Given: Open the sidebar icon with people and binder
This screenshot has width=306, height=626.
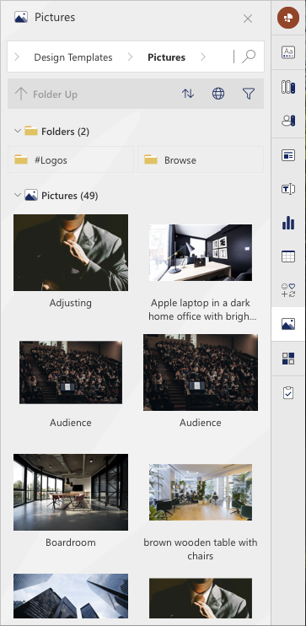Looking at the screenshot, I should 288,121.
